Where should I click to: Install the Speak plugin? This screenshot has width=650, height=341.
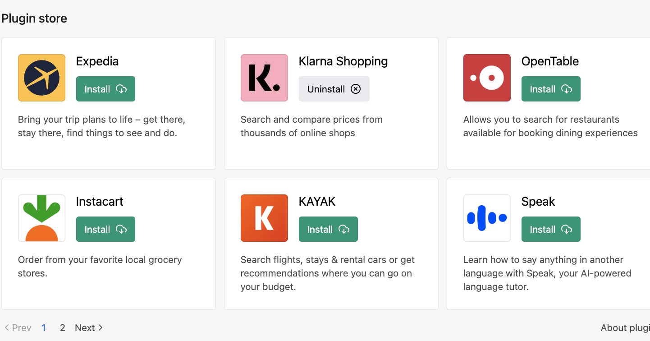(x=551, y=229)
